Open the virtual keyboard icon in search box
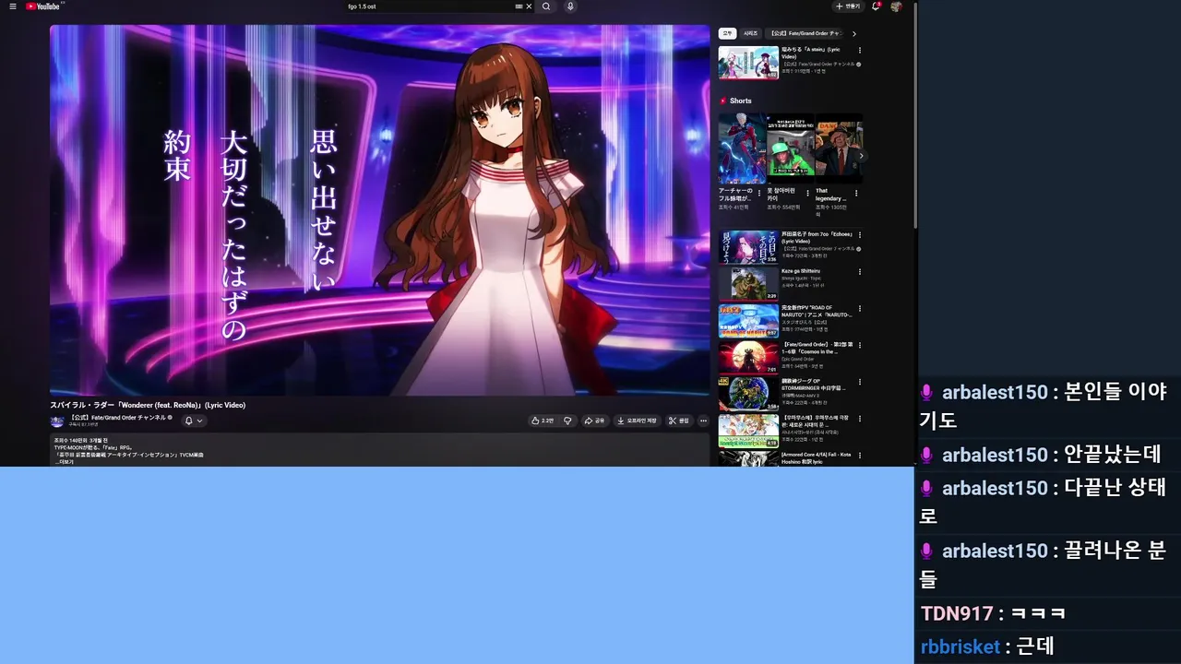The image size is (1181, 664). click(x=519, y=6)
